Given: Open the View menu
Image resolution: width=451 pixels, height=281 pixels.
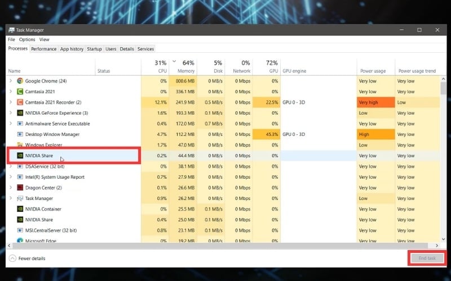Looking at the screenshot, I should 45,39.
